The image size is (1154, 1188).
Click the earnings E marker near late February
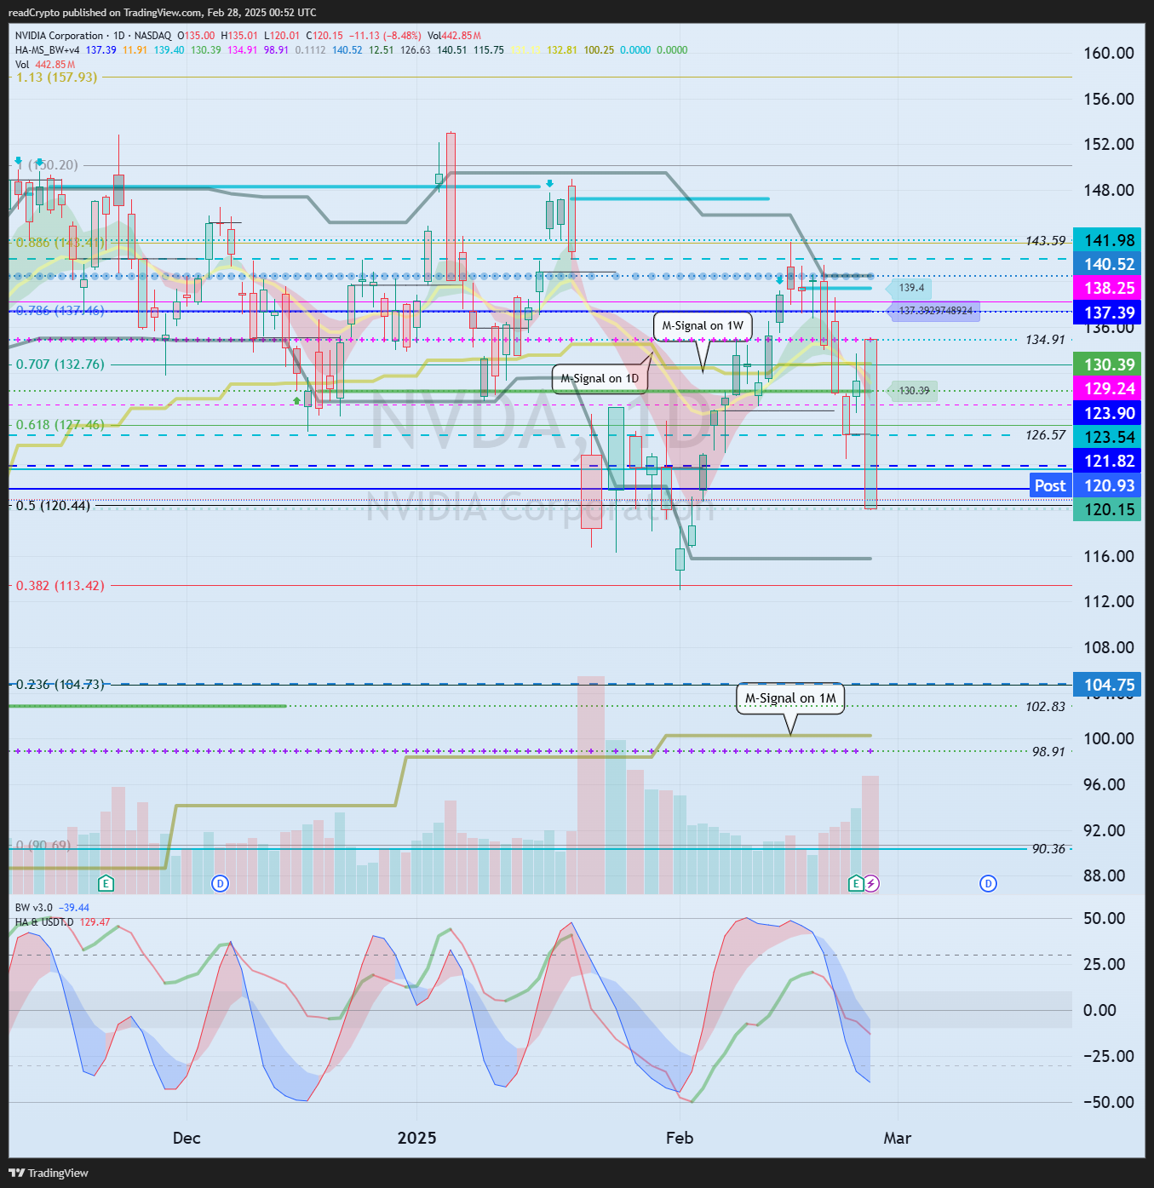pos(856,883)
